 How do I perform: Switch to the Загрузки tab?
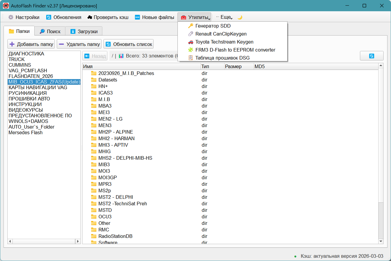pyautogui.click(x=84, y=31)
